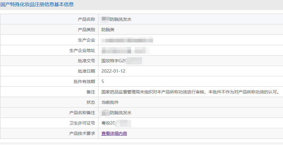Screen dimensions: 283x145
Task: Select the 生产企业 label
Action: click(x=86, y=40)
